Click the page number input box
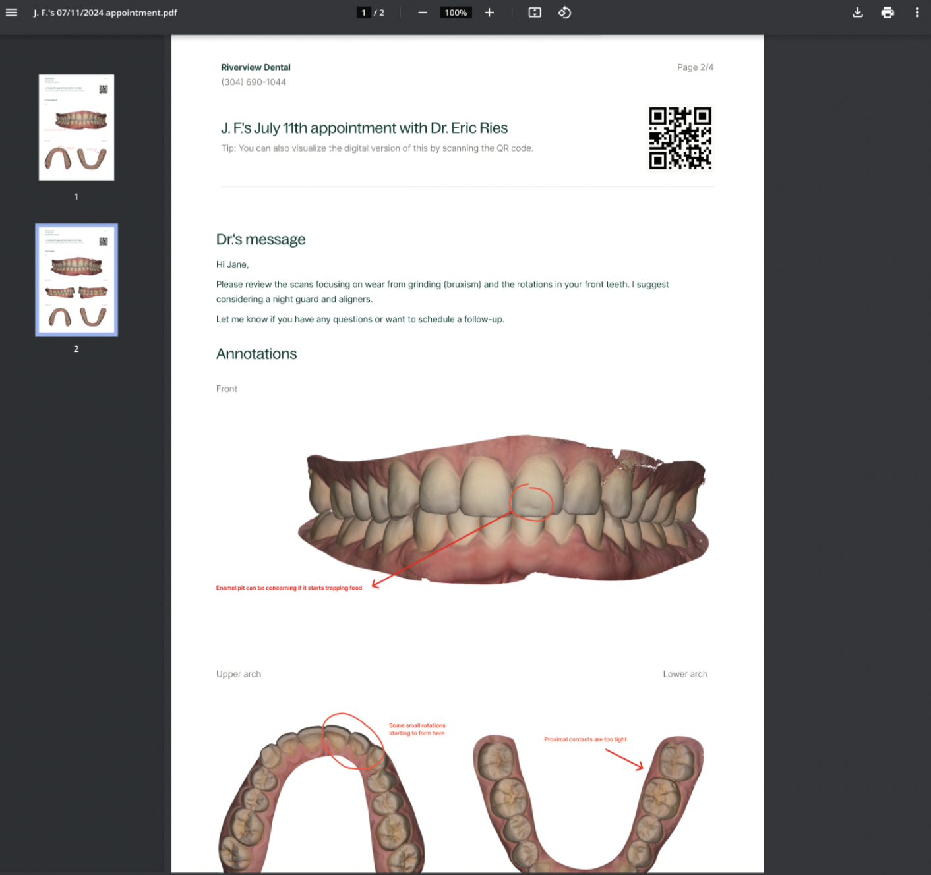The width and height of the screenshot is (931, 875). [363, 12]
